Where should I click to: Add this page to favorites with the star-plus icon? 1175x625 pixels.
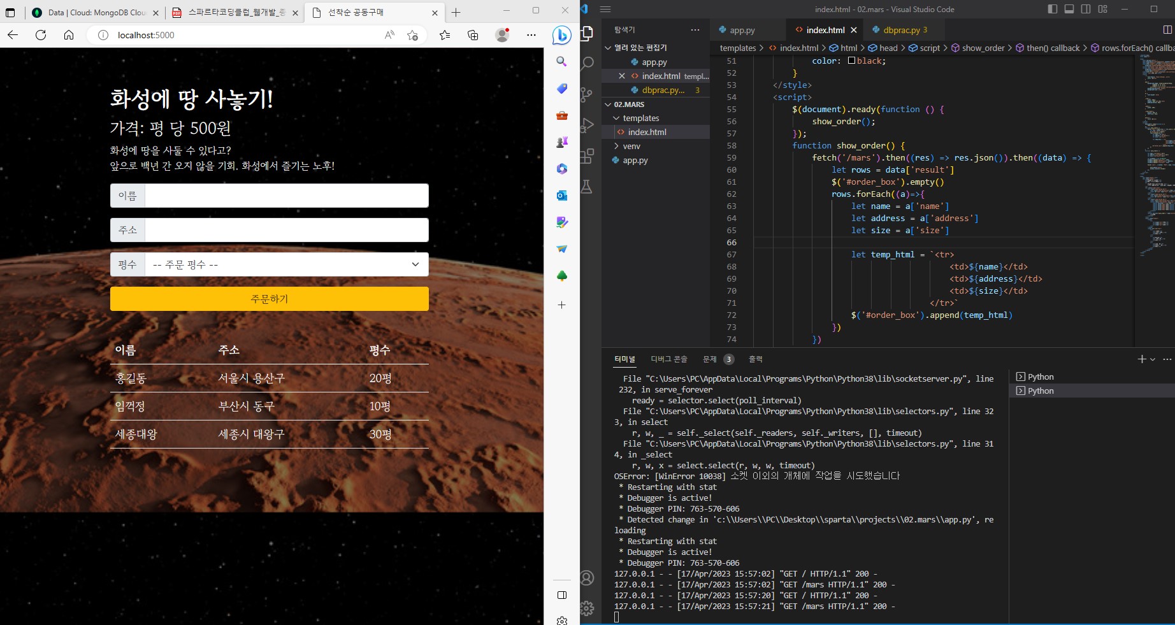413,35
